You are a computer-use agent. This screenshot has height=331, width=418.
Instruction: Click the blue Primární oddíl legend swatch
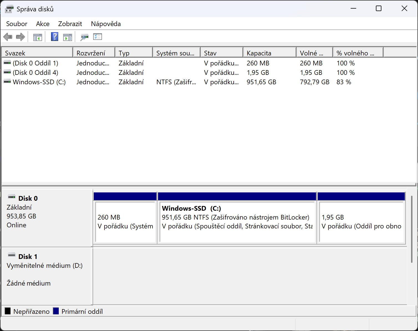click(56, 311)
